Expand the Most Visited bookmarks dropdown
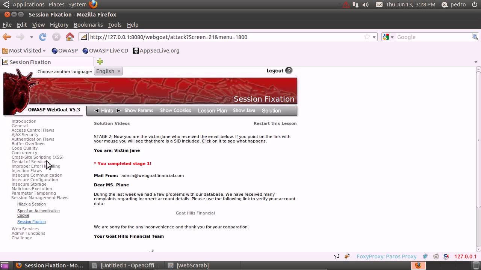The height and width of the screenshot is (270, 481). 24,51
